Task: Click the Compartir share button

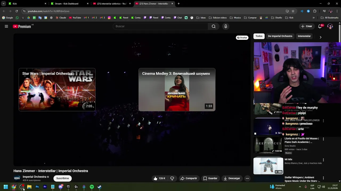Action: click(189, 178)
